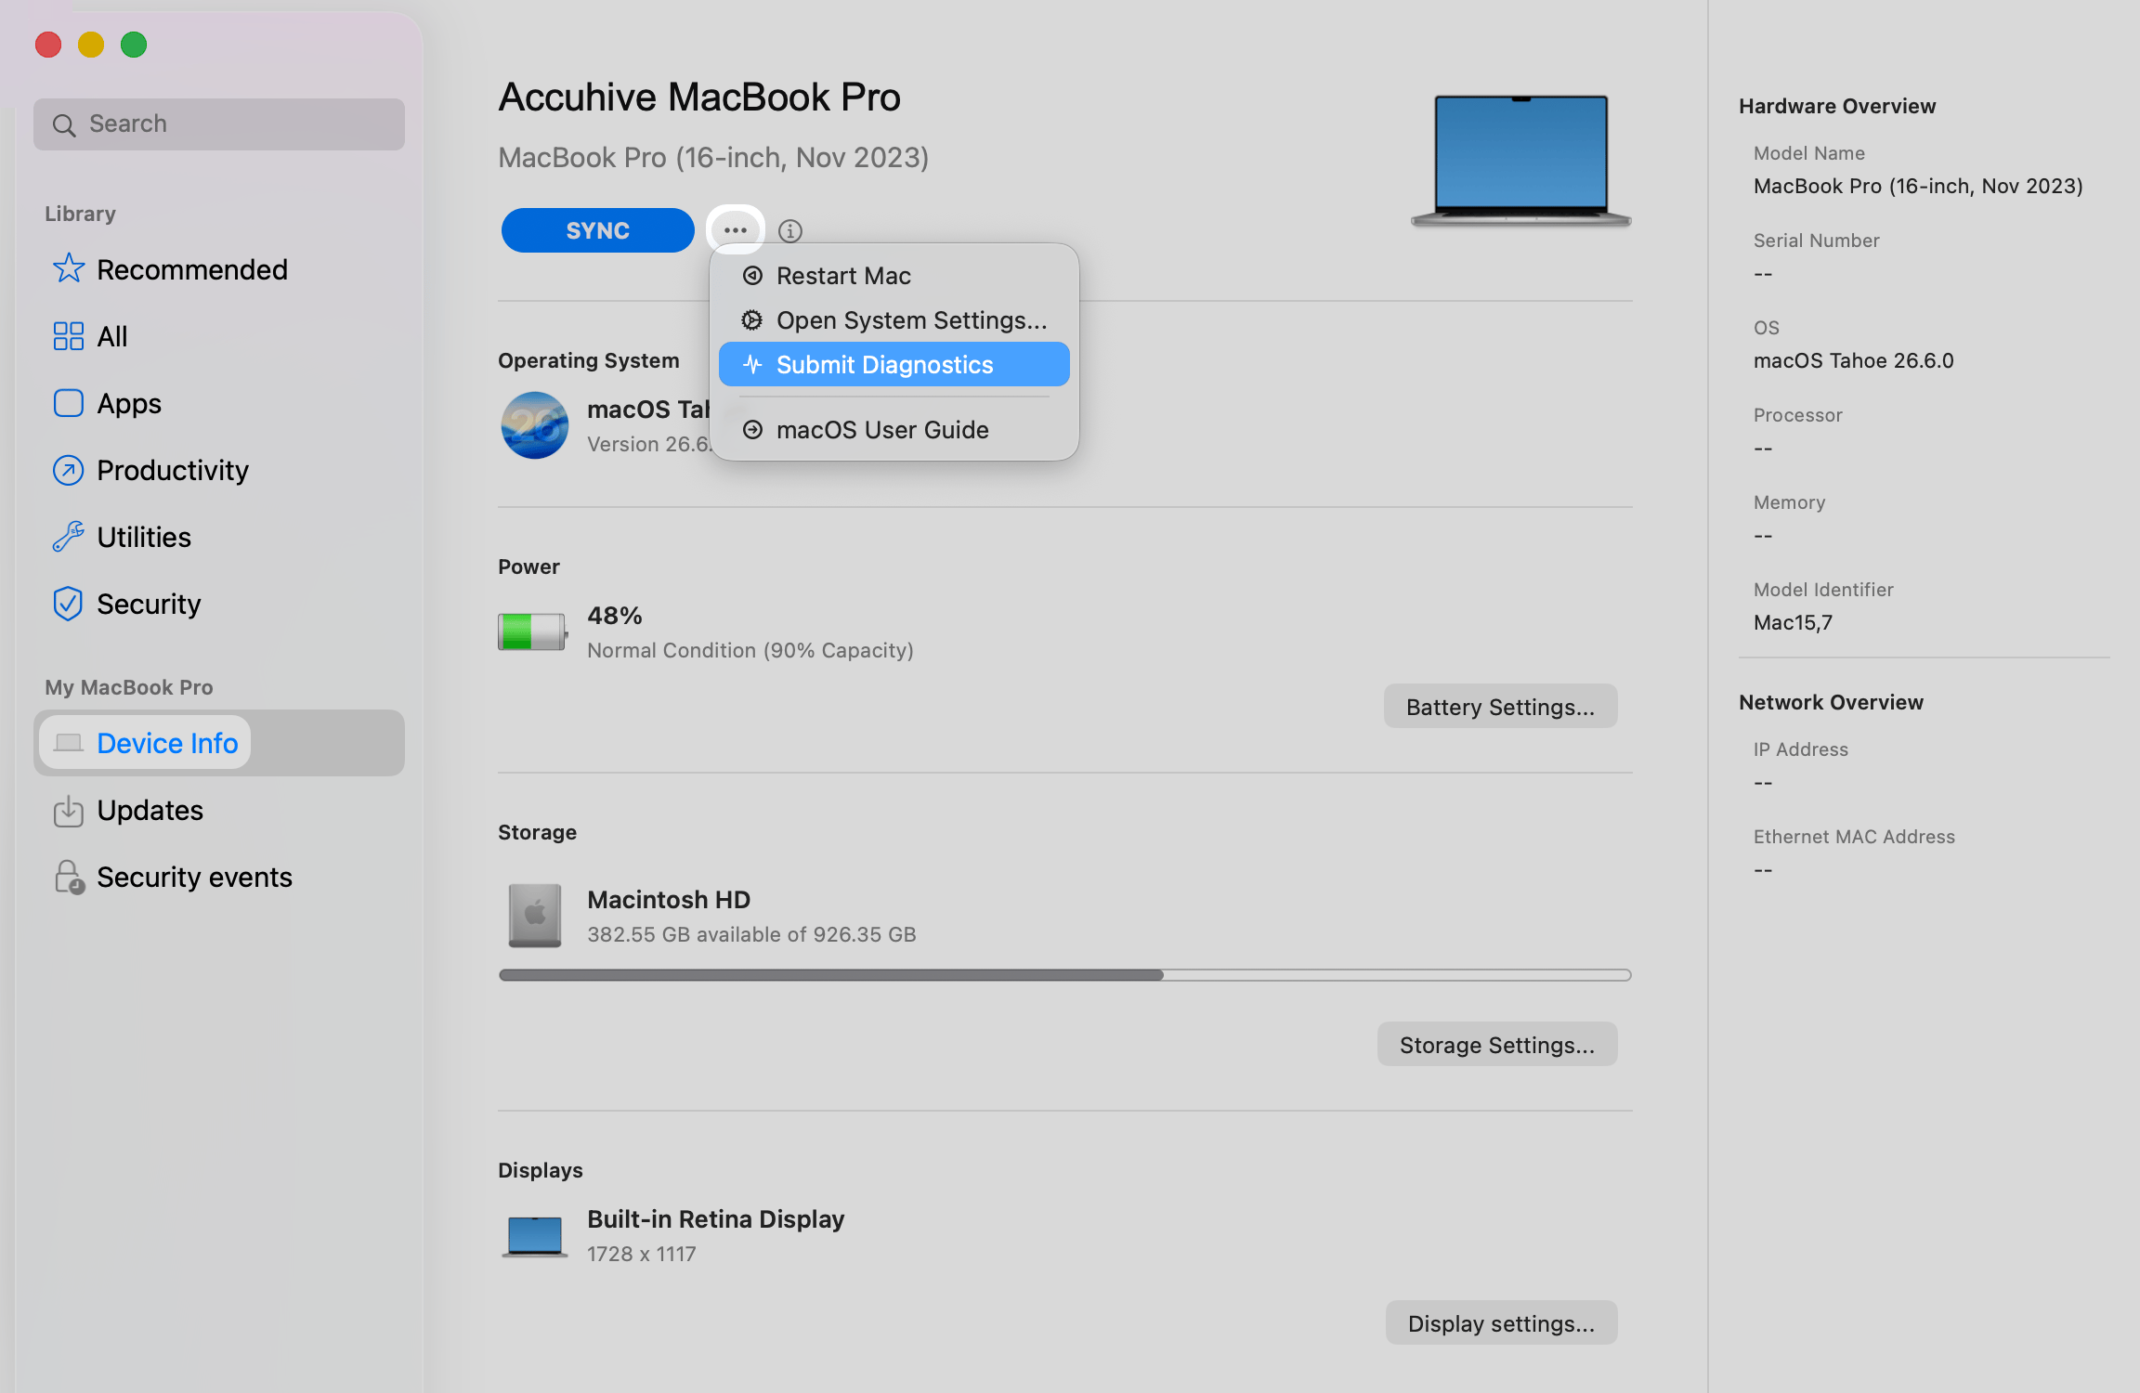
Task: Click the red close window button
Action: click(48, 45)
